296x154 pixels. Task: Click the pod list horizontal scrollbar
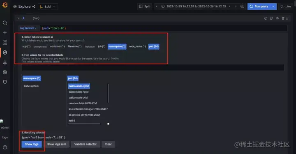(x=84, y=124)
